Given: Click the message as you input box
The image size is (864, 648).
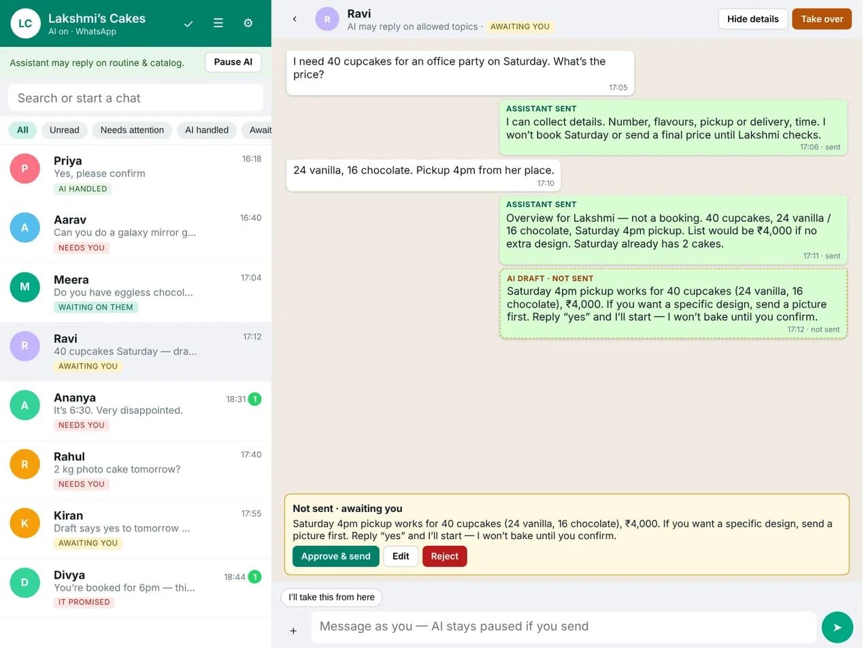Looking at the screenshot, I should (563, 627).
